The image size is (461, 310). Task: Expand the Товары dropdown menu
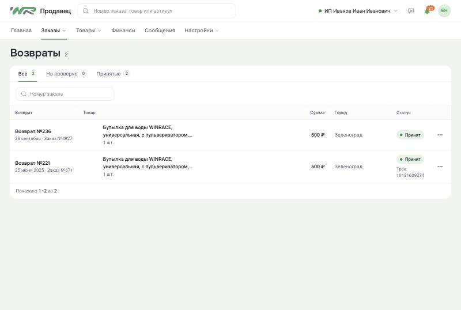point(89,31)
